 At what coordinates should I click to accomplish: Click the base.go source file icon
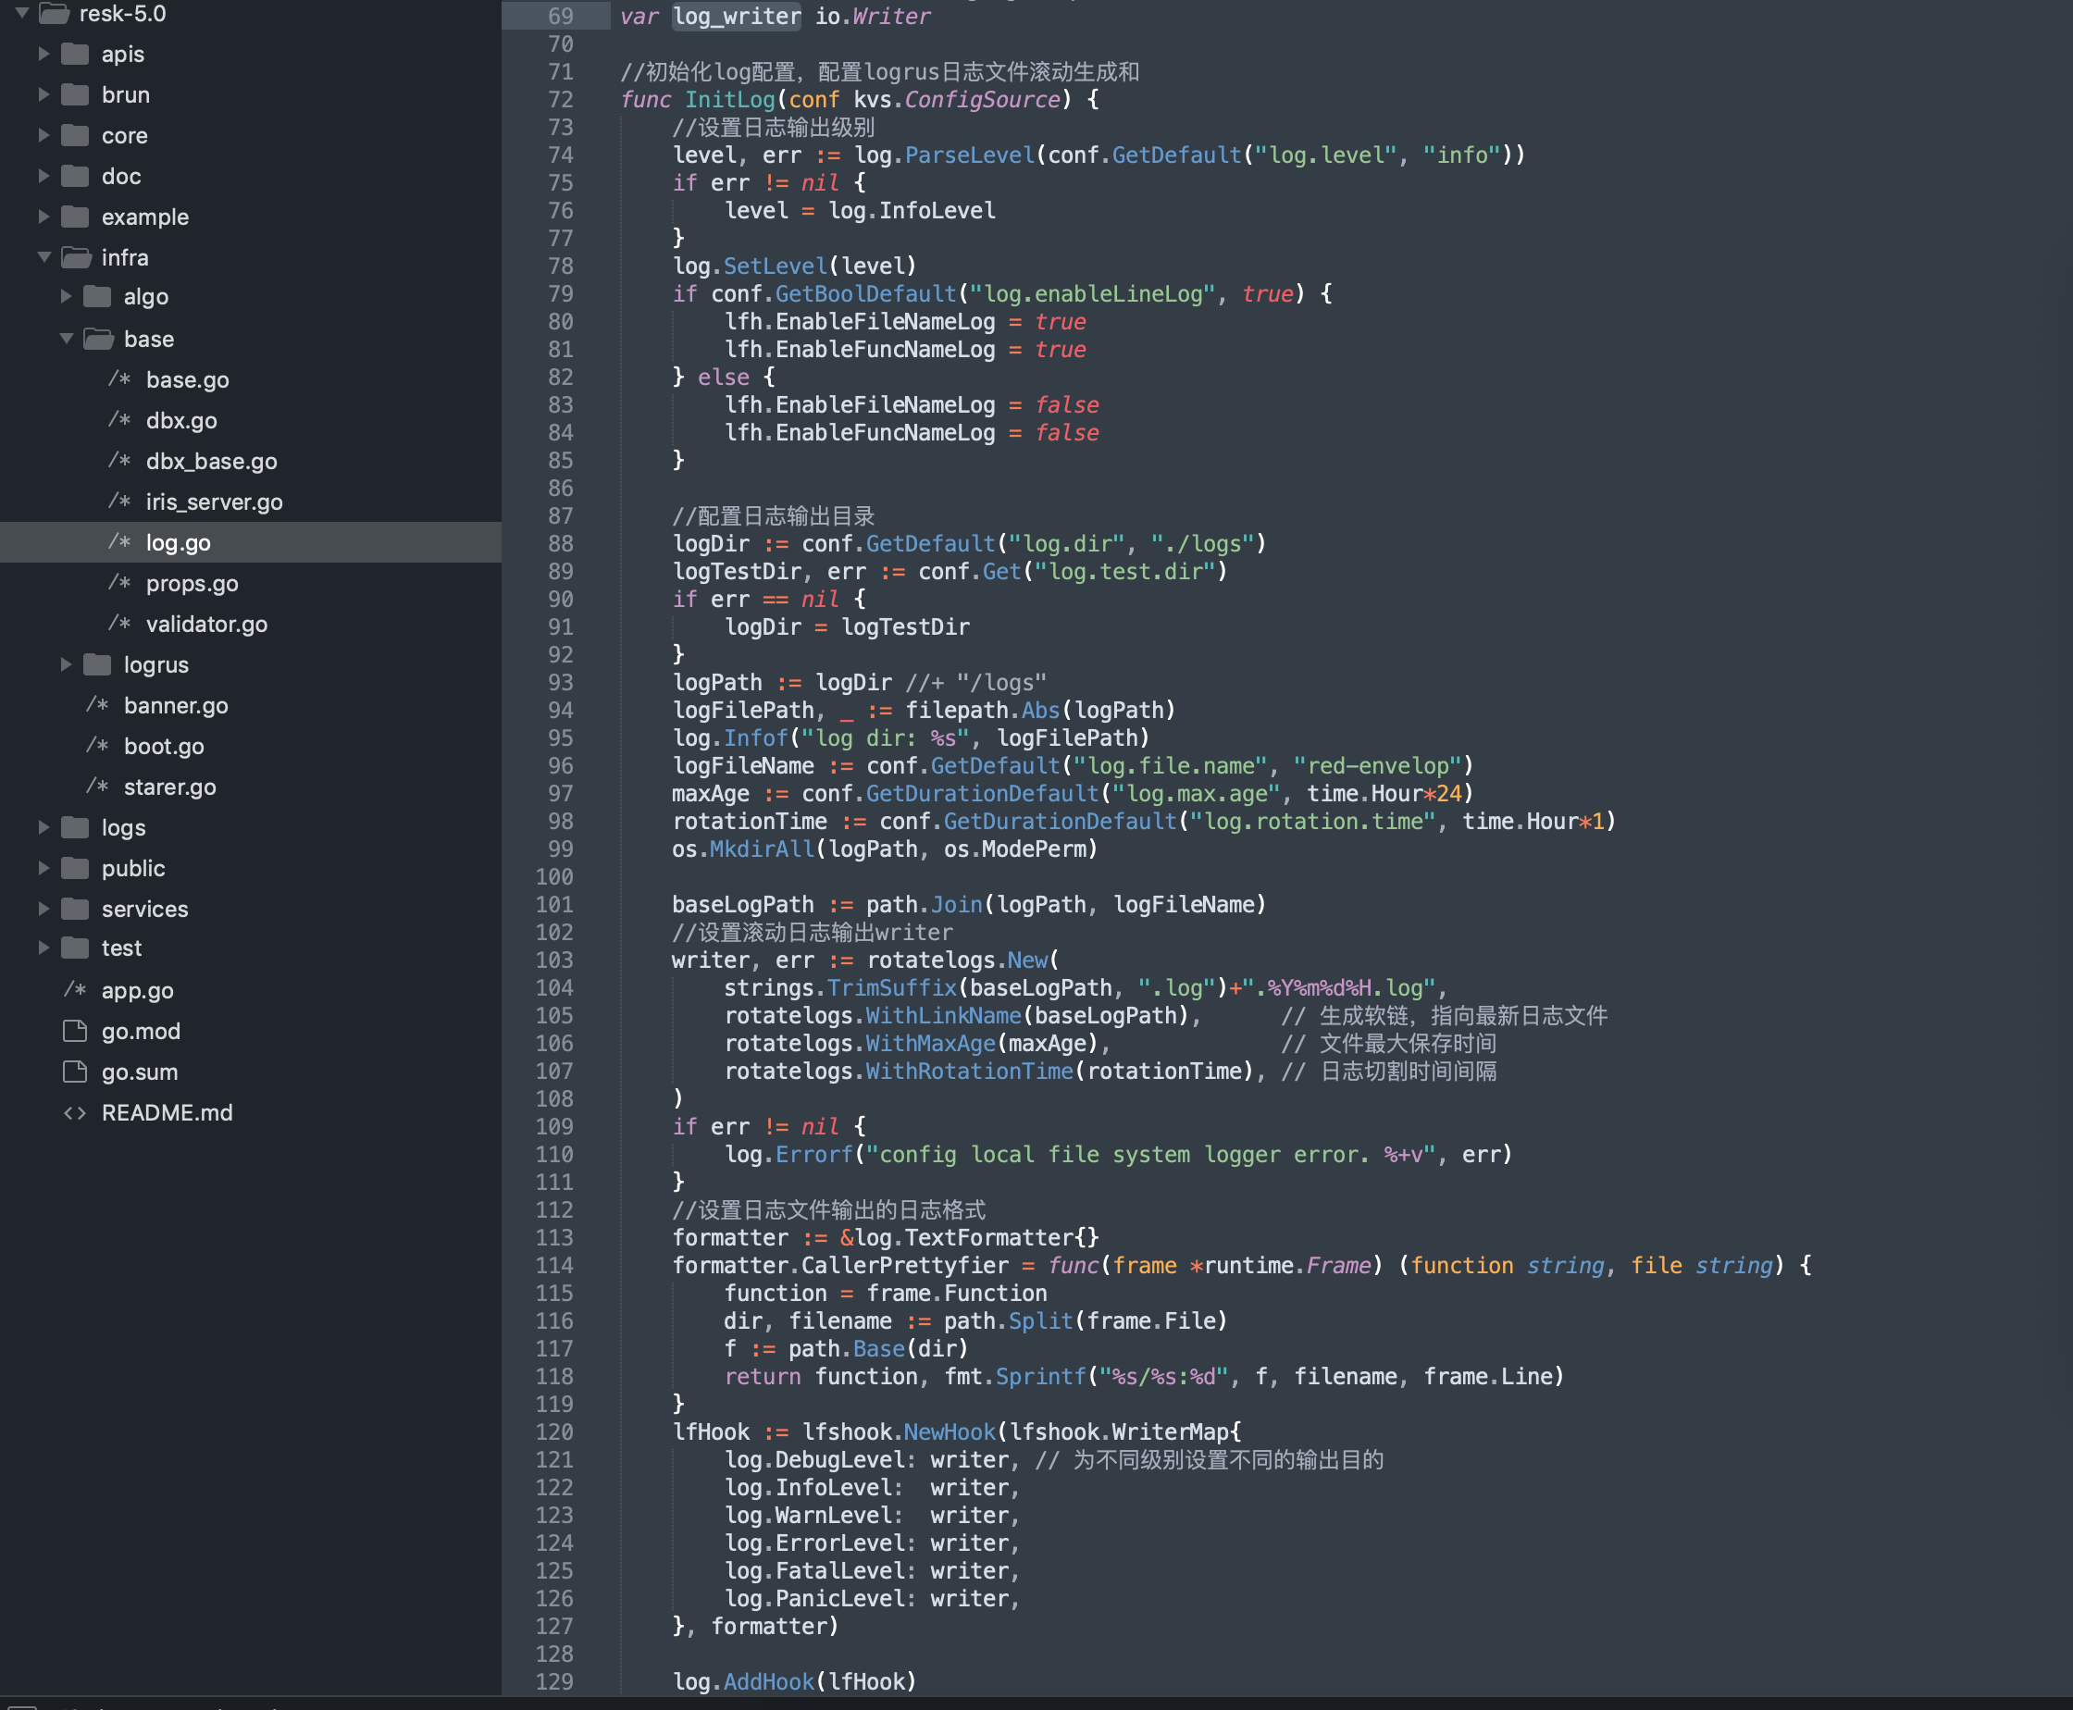click(x=119, y=378)
